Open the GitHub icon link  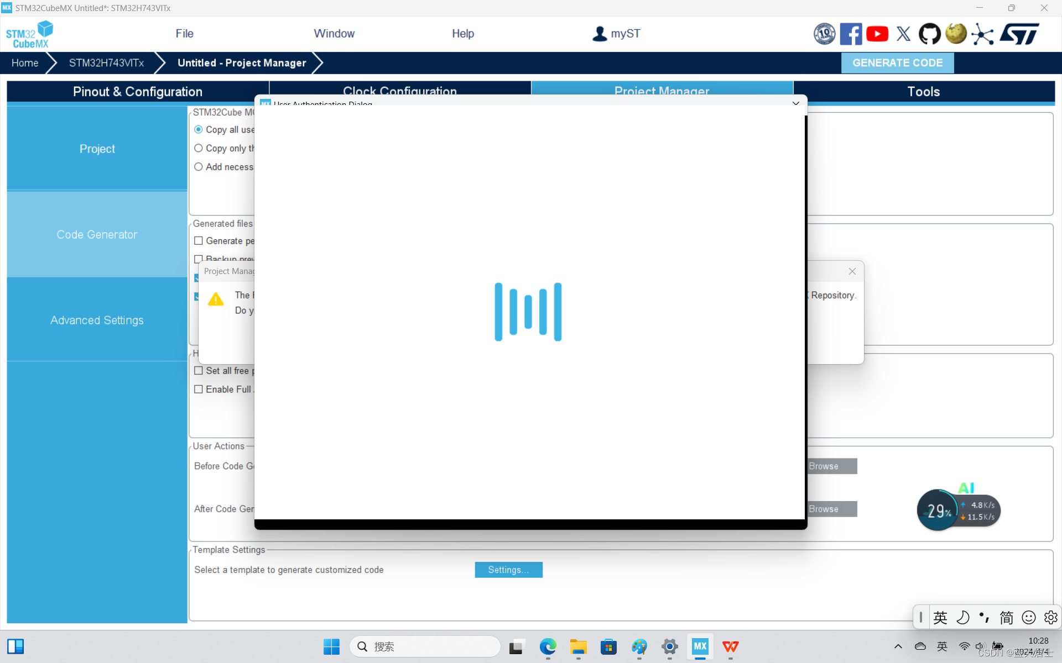tap(929, 34)
